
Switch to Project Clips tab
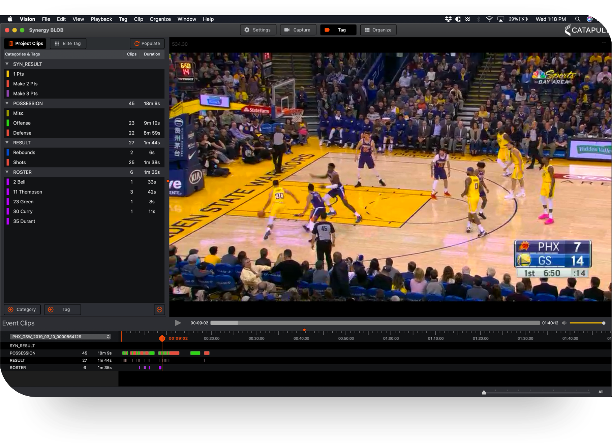26,44
